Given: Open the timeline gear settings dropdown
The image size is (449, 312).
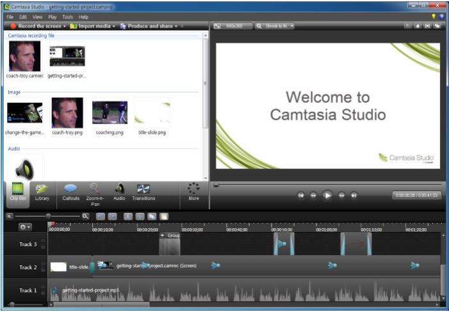Looking at the screenshot, I should (25, 227).
